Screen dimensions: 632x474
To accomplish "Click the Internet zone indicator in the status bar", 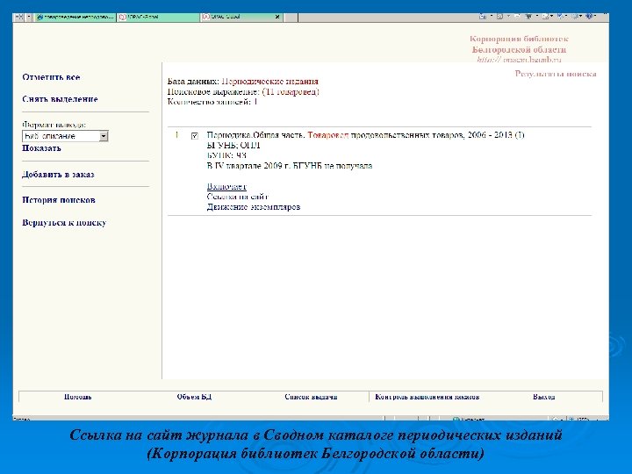I will pyautogui.click(x=470, y=419).
